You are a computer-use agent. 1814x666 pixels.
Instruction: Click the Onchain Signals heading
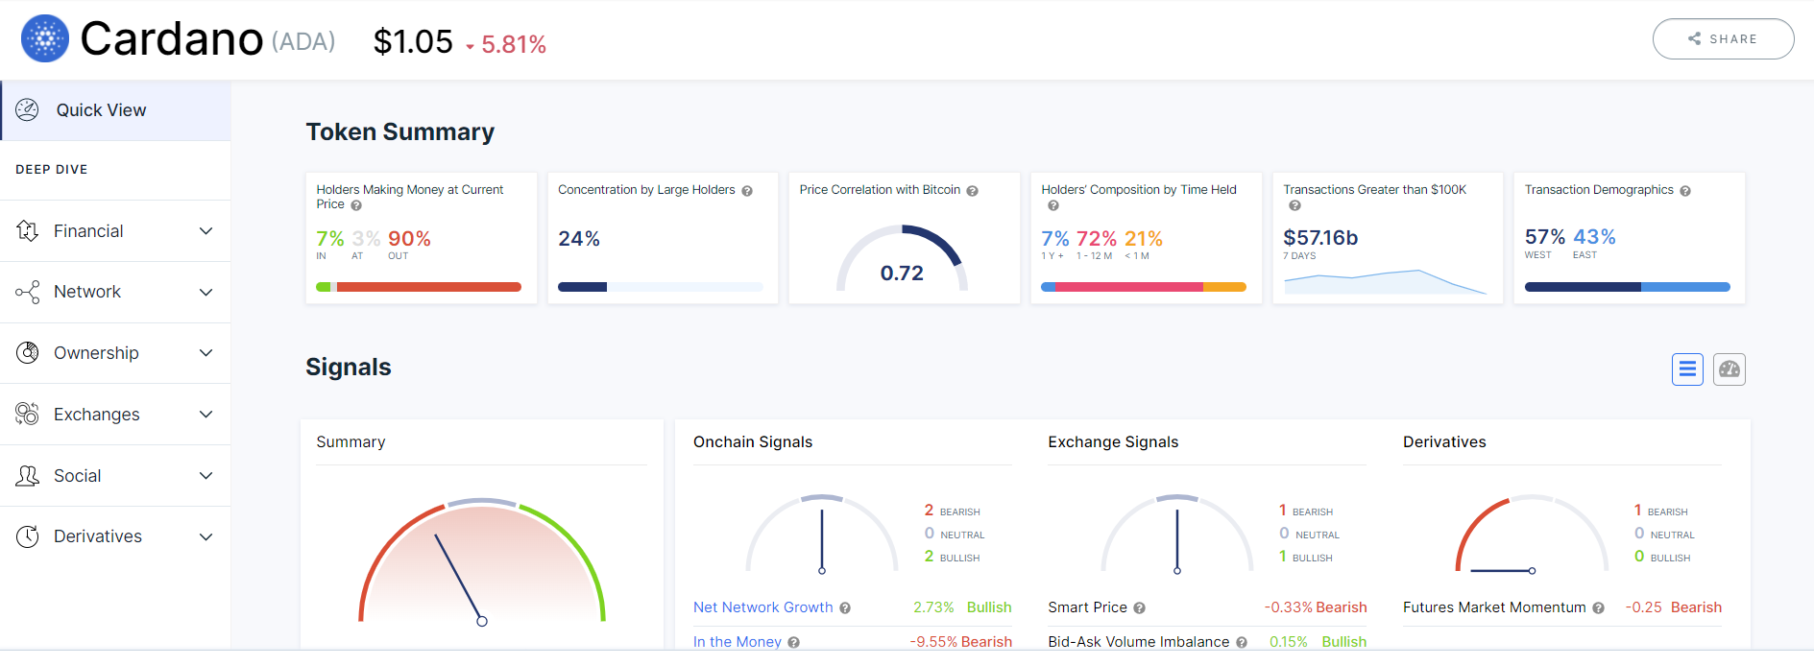point(753,442)
